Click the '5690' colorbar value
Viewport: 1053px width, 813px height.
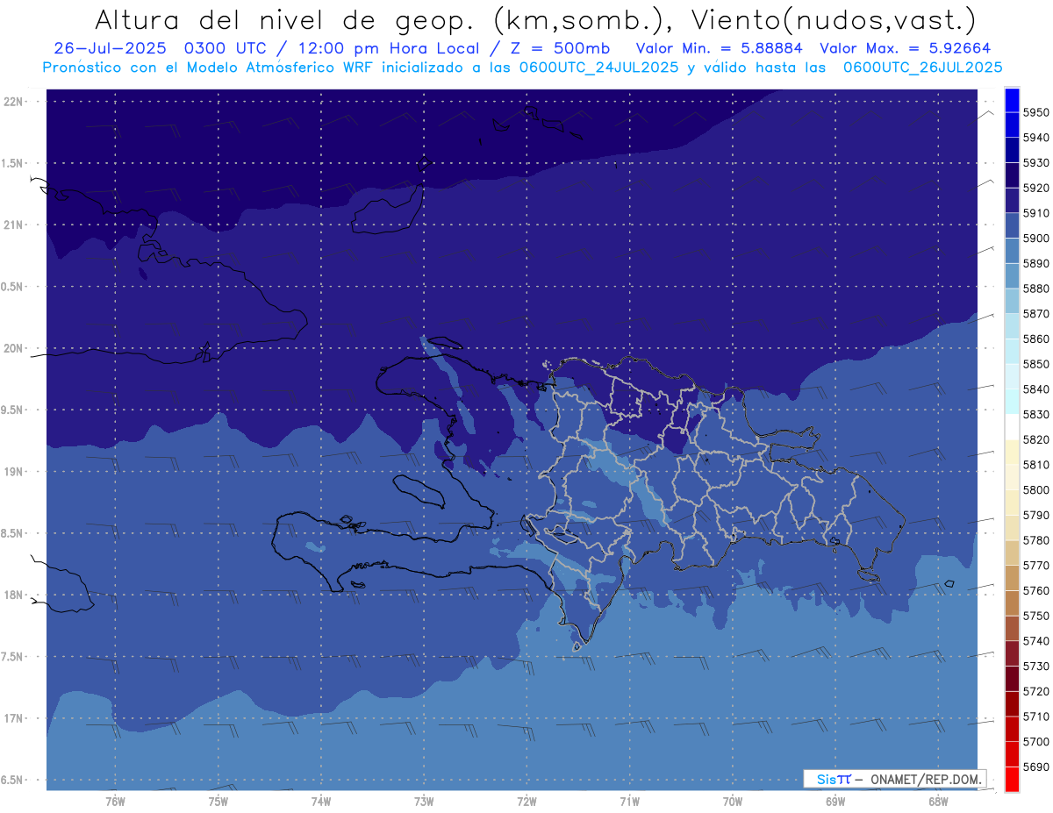pos(1036,767)
